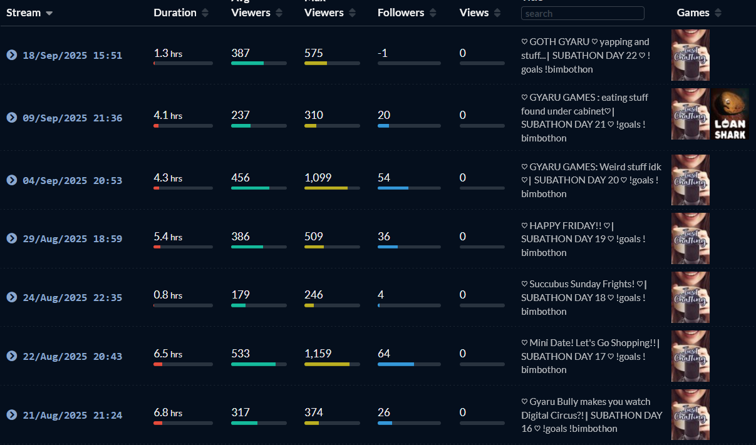756x445 pixels.
Task: Select the Mini Date! Let's Go Shopping title
Action: [591, 356]
